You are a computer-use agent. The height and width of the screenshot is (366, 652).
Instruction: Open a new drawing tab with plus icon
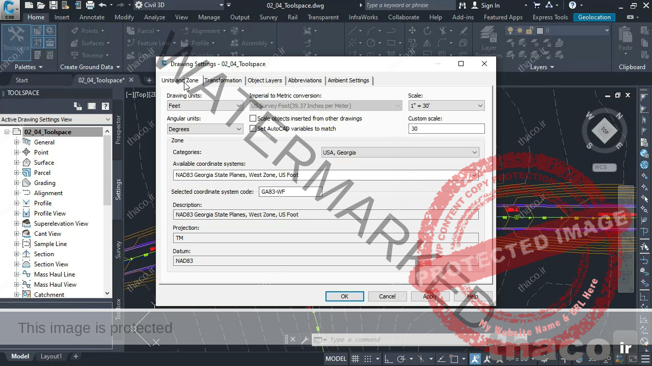point(149,80)
